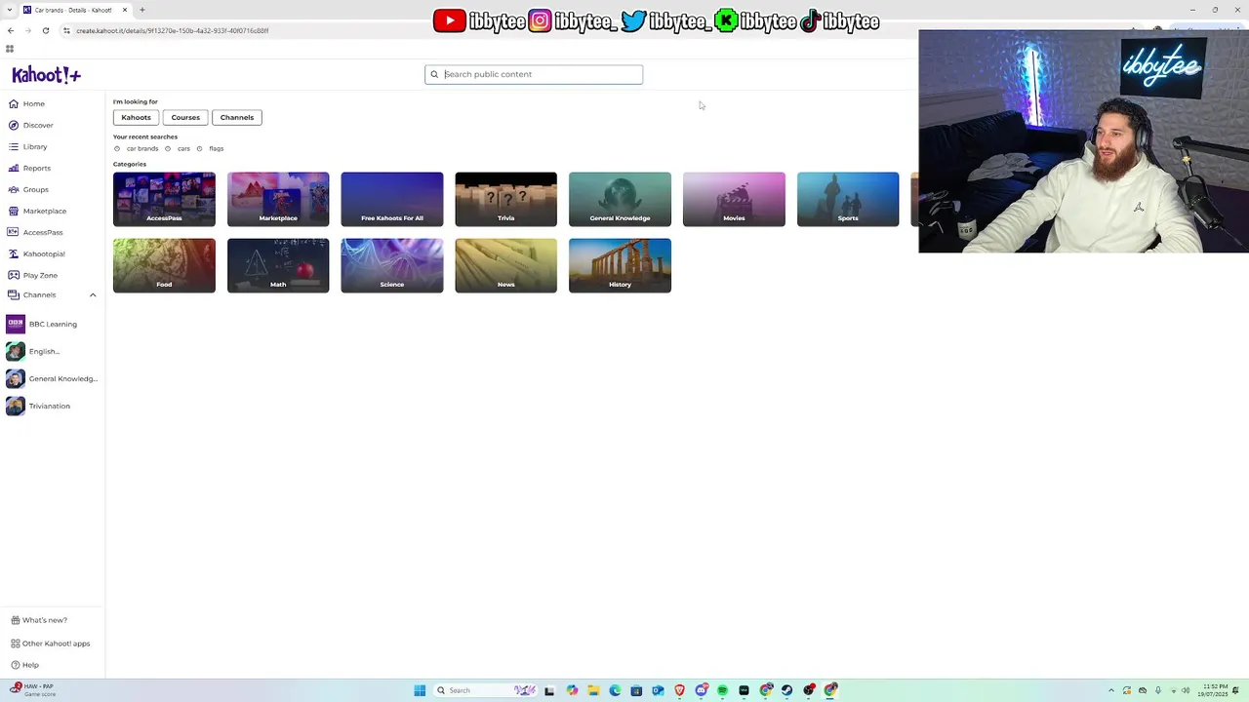
Task: Open Groups in the sidebar
Action: click(28, 189)
